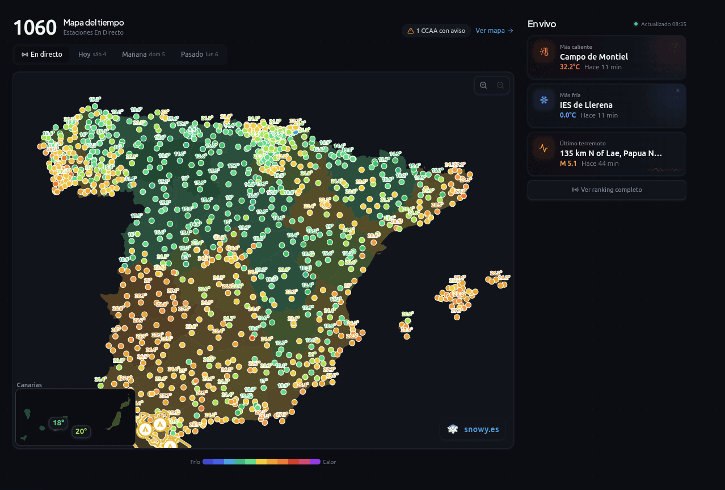Click the Actualizado 08:35 timestamp
The width and height of the screenshot is (725, 490).
[664, 24]
